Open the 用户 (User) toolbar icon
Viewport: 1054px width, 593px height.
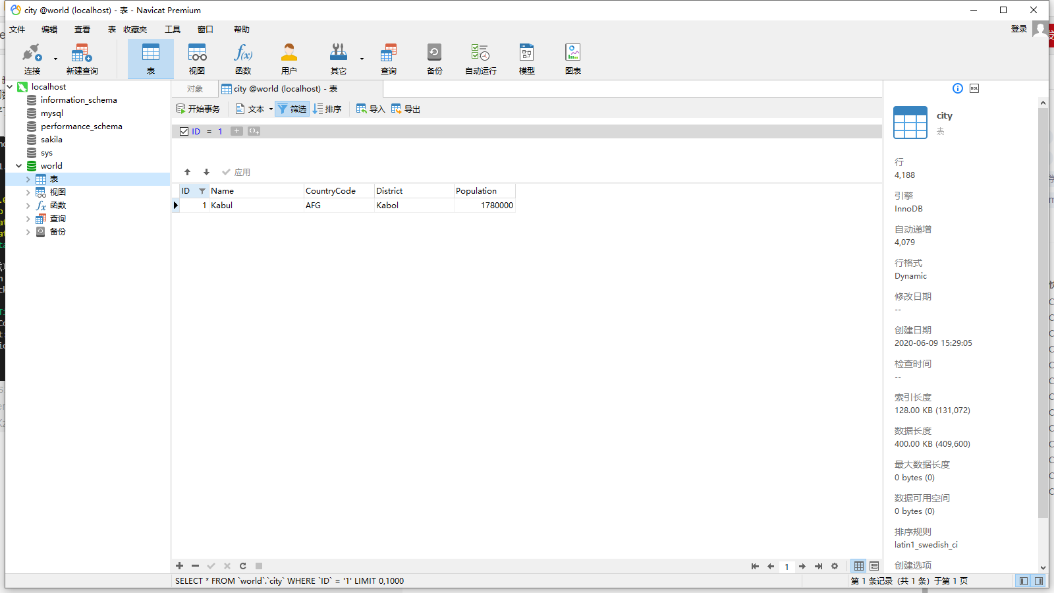click(x=289, y=59)
